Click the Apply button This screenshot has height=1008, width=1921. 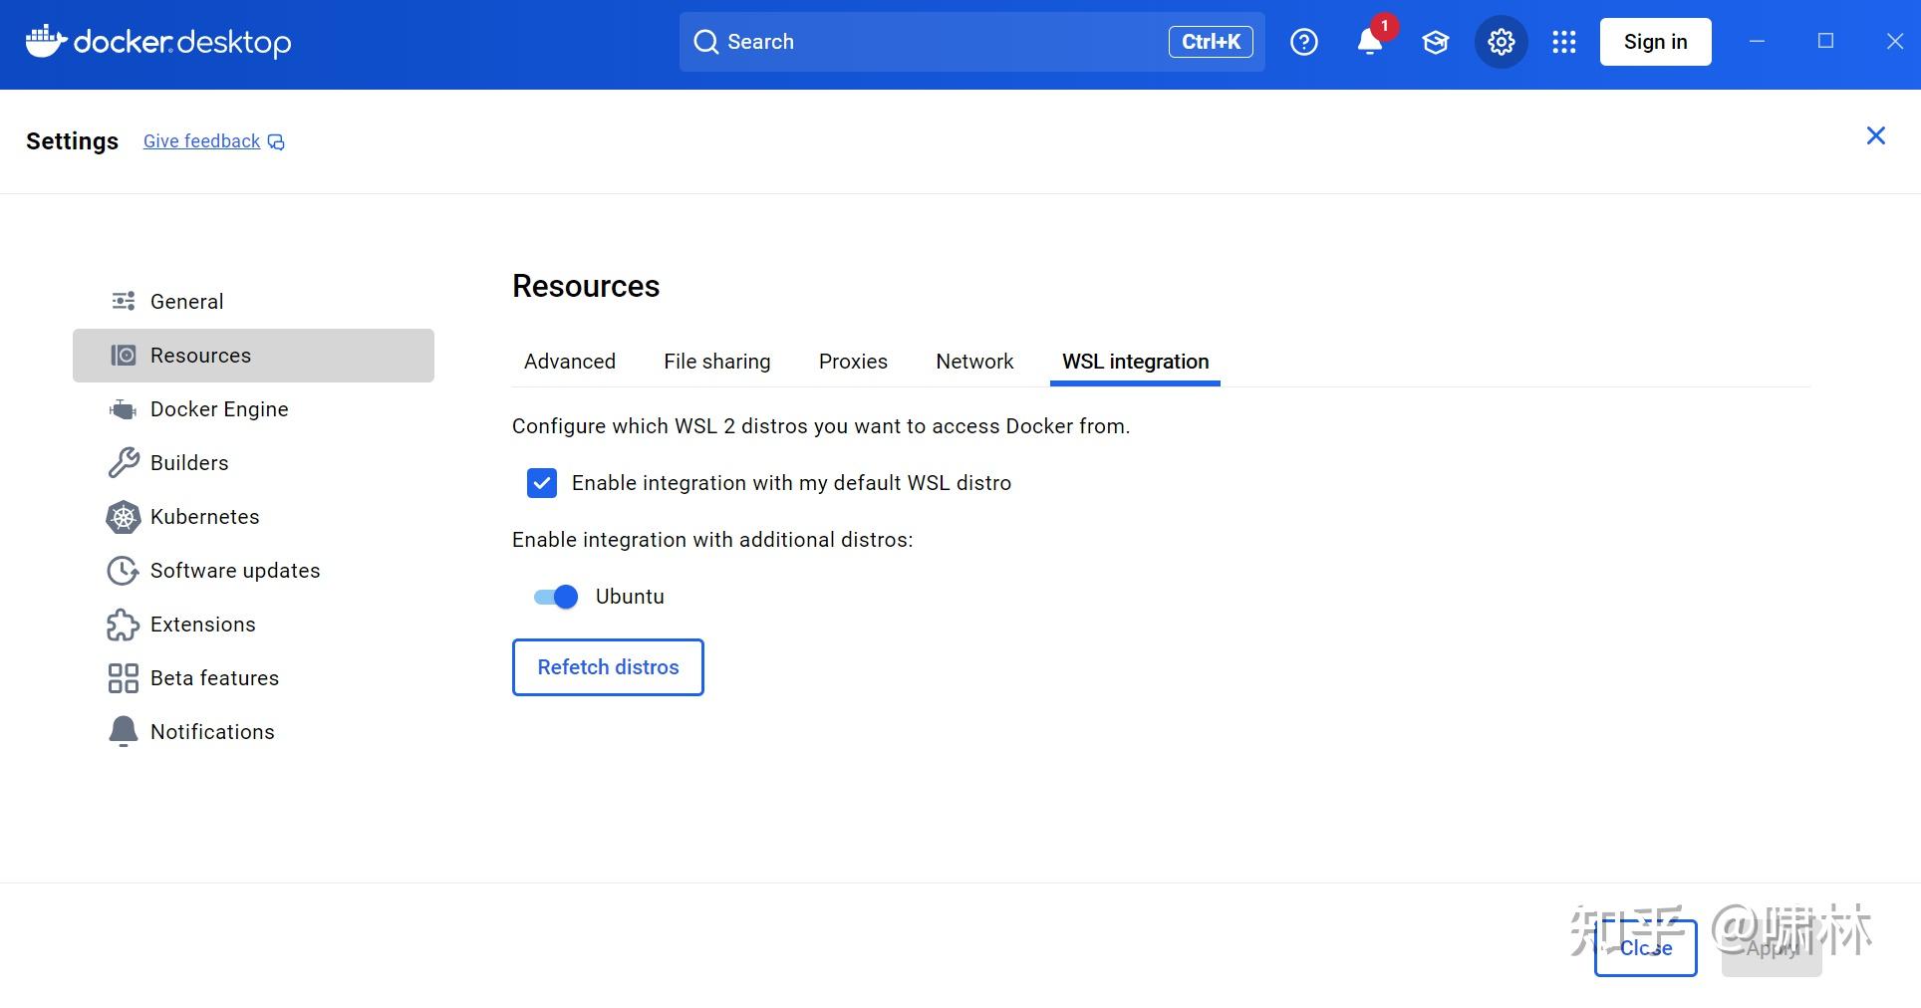click(1772, 948)
